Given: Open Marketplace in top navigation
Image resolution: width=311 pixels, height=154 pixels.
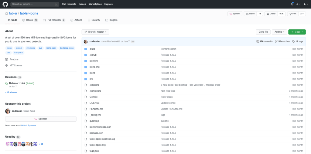Looking at the screenshot, I should pos(95,4).
